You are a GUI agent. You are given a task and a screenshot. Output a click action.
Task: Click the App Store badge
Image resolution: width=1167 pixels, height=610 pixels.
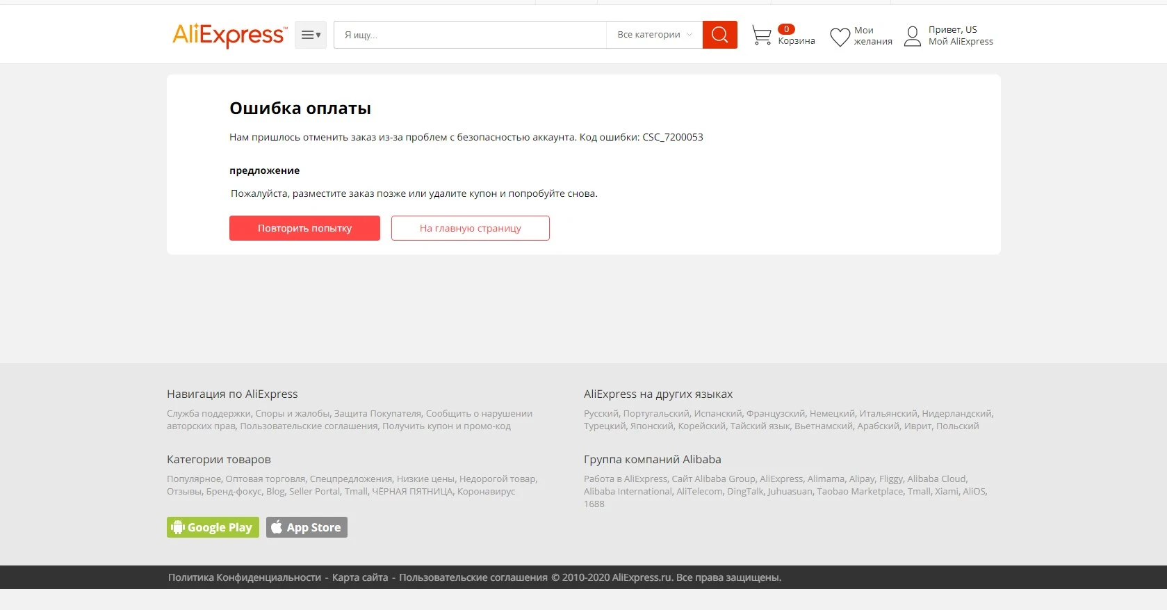(307, 527)
